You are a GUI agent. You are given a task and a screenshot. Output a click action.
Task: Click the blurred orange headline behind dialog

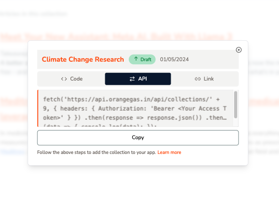coord(117,37)
